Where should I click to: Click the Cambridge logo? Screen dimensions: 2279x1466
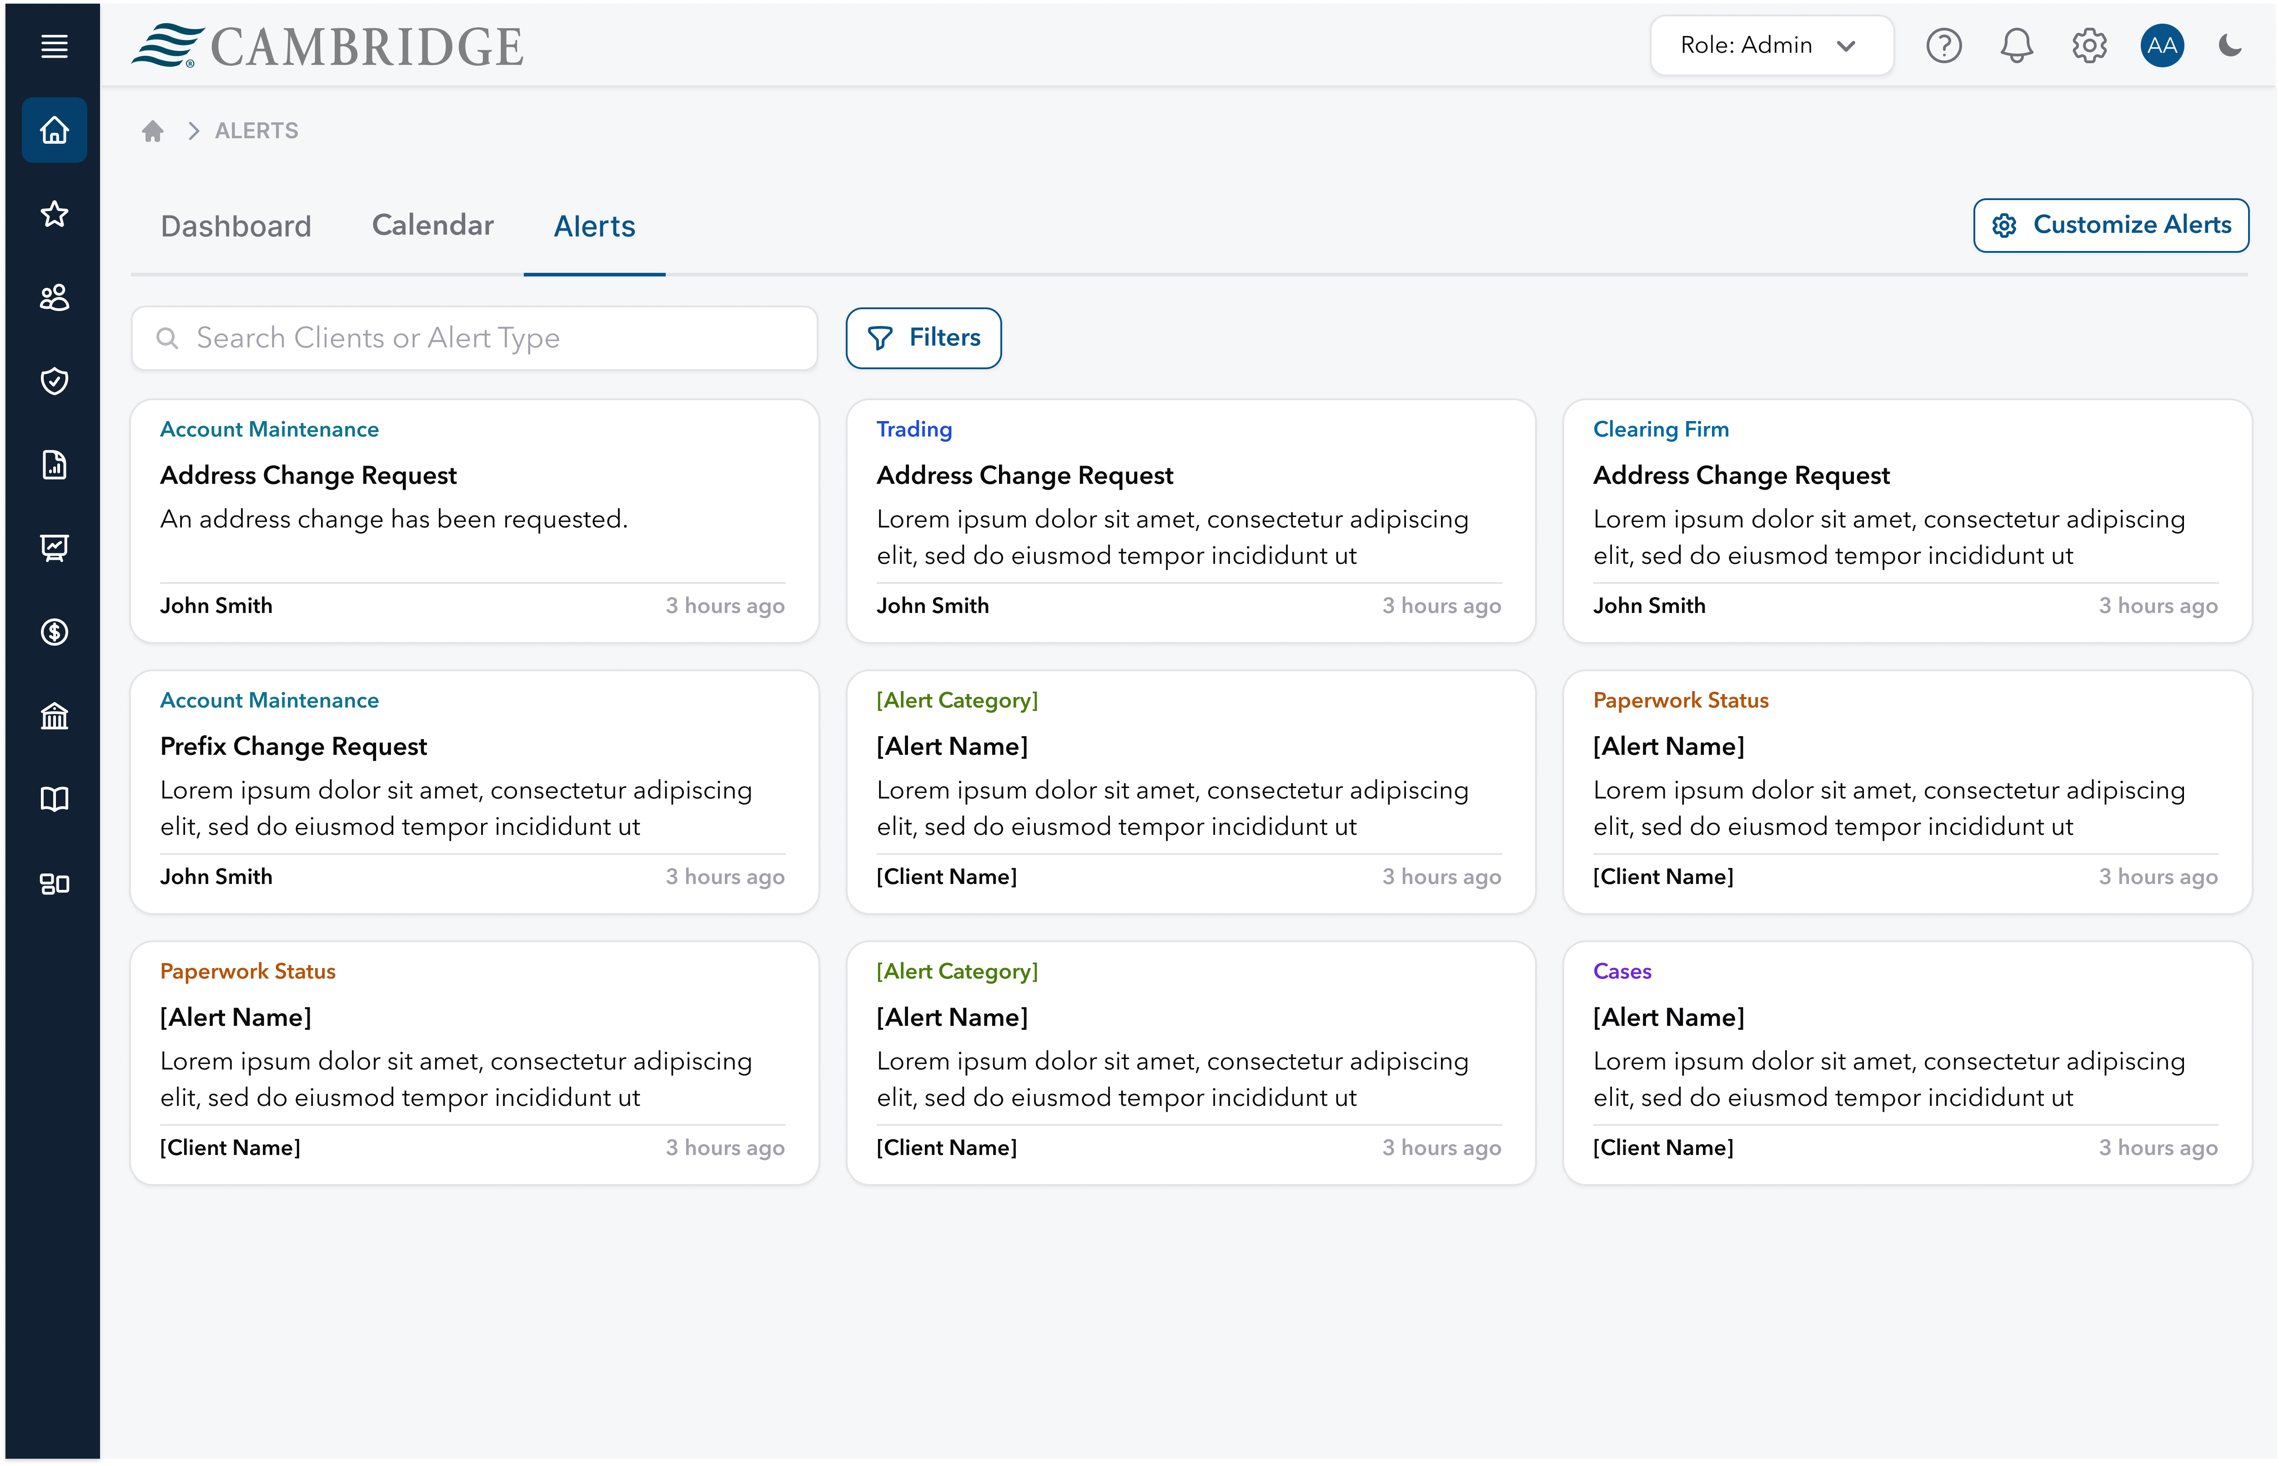(x=326, y=45)
